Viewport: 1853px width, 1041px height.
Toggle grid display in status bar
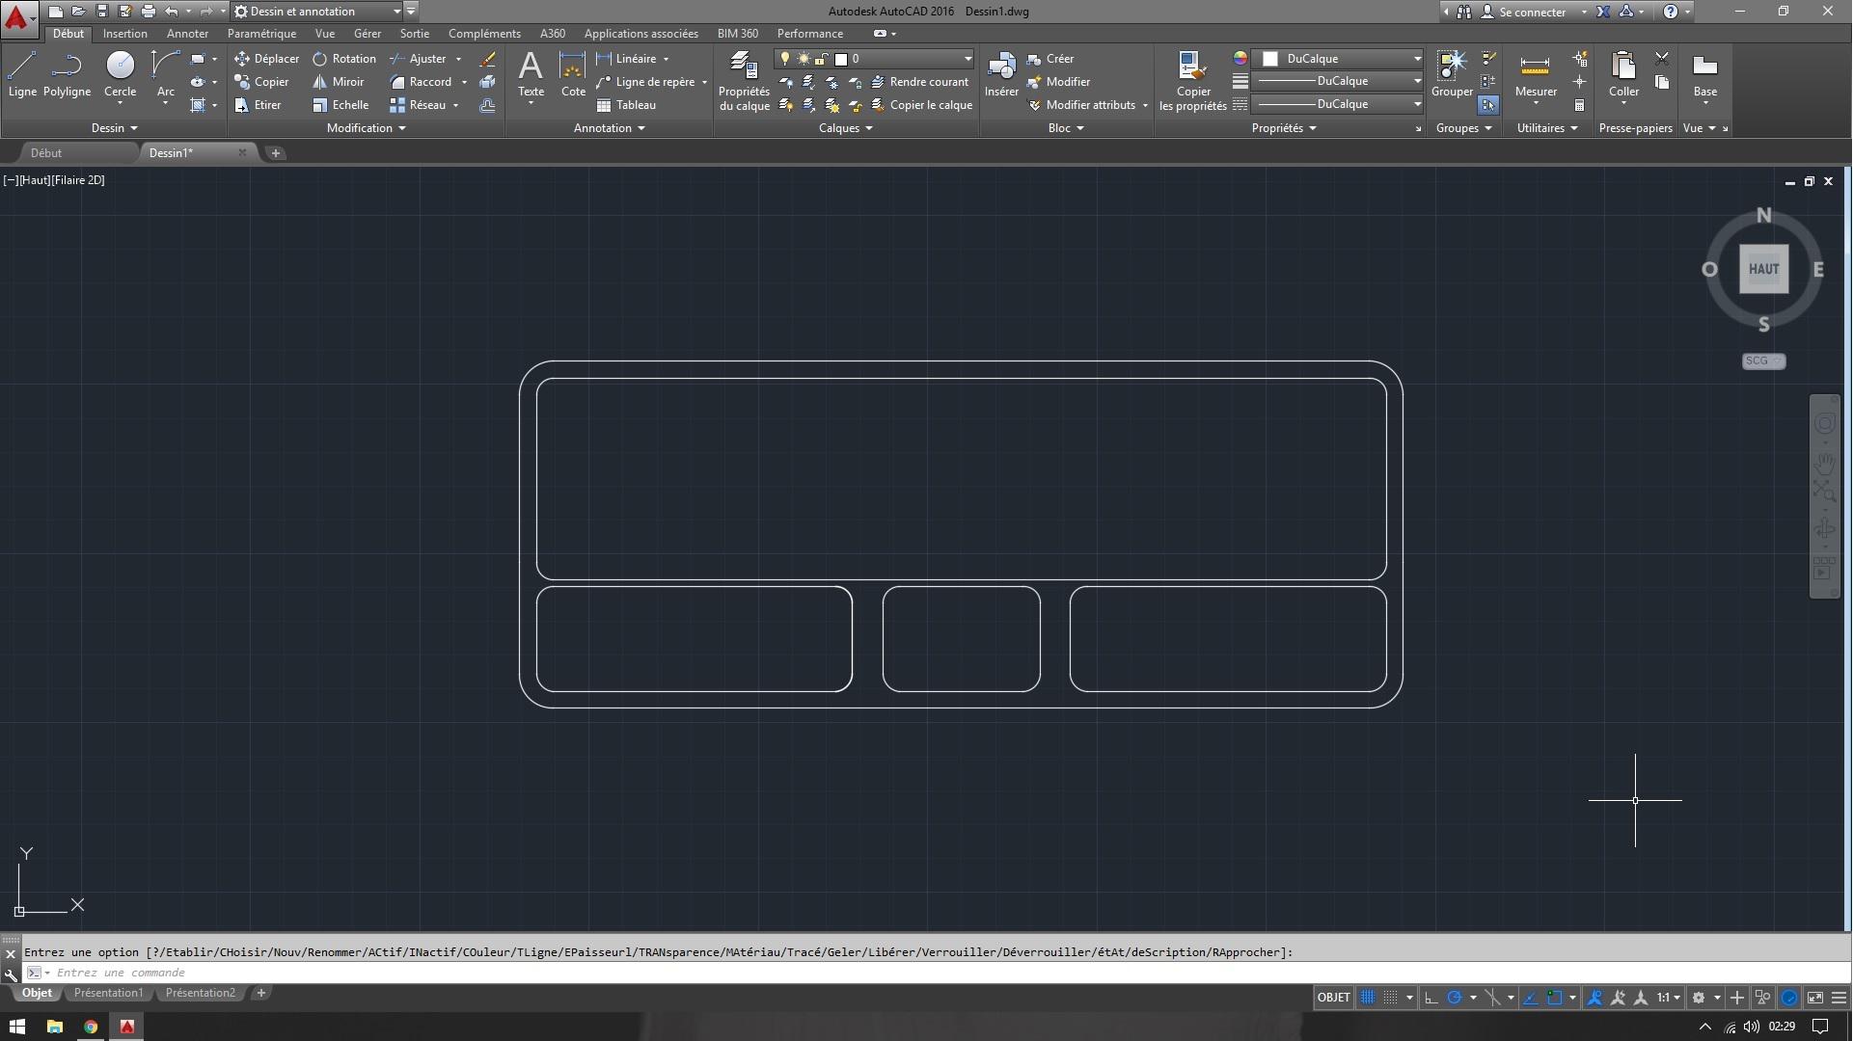(x=1368, y=998)
